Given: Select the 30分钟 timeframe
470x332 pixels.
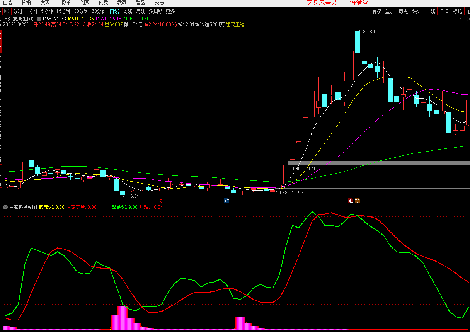Looking at the screenshot, I should 81,11.
